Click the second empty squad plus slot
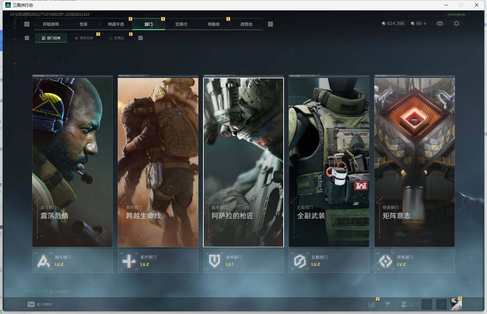The width and height of the screenshot is (487, 314). 441,304
